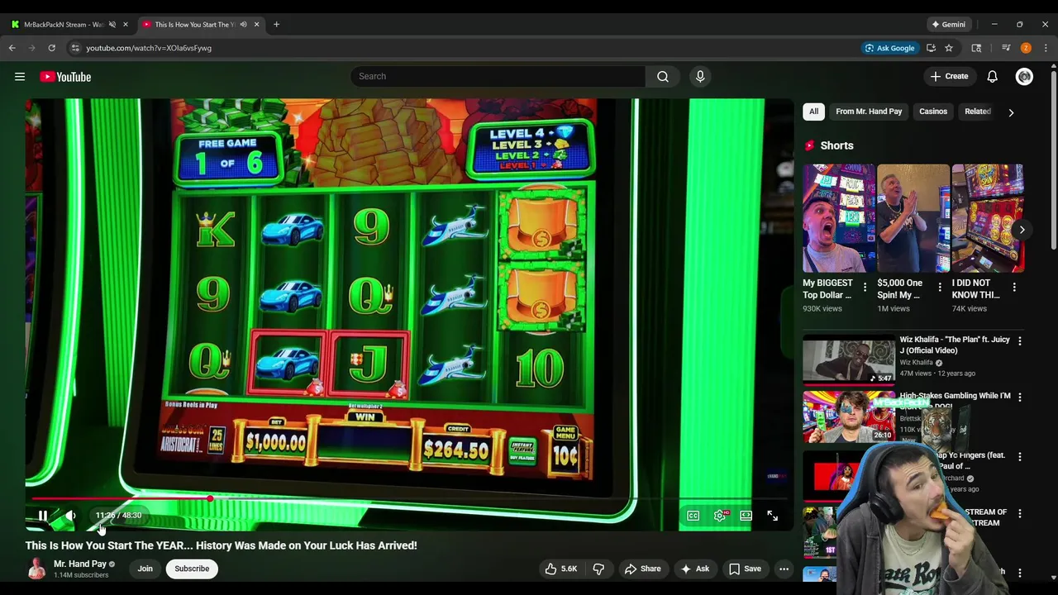Seek using the video progress bar scrubber
The width and height of the screenshot is (1058, 595).
point(210,498)
